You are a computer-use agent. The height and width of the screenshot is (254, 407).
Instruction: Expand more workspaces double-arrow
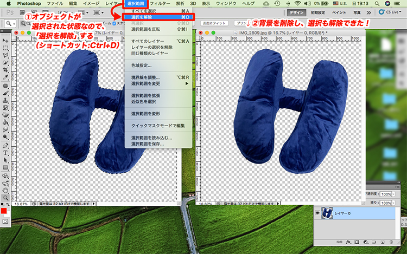tap(368, 12)
